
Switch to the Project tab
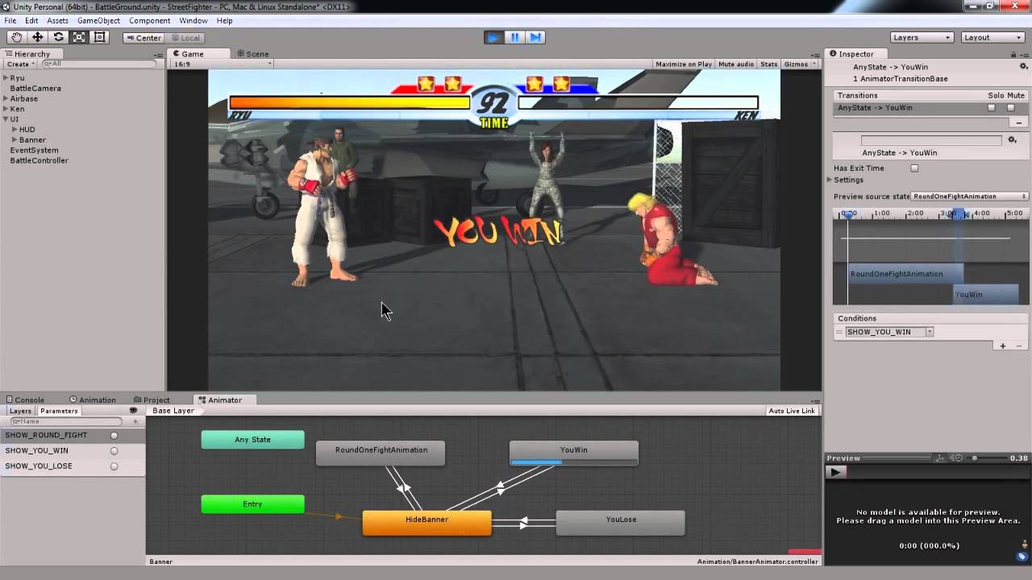[152, 400]
